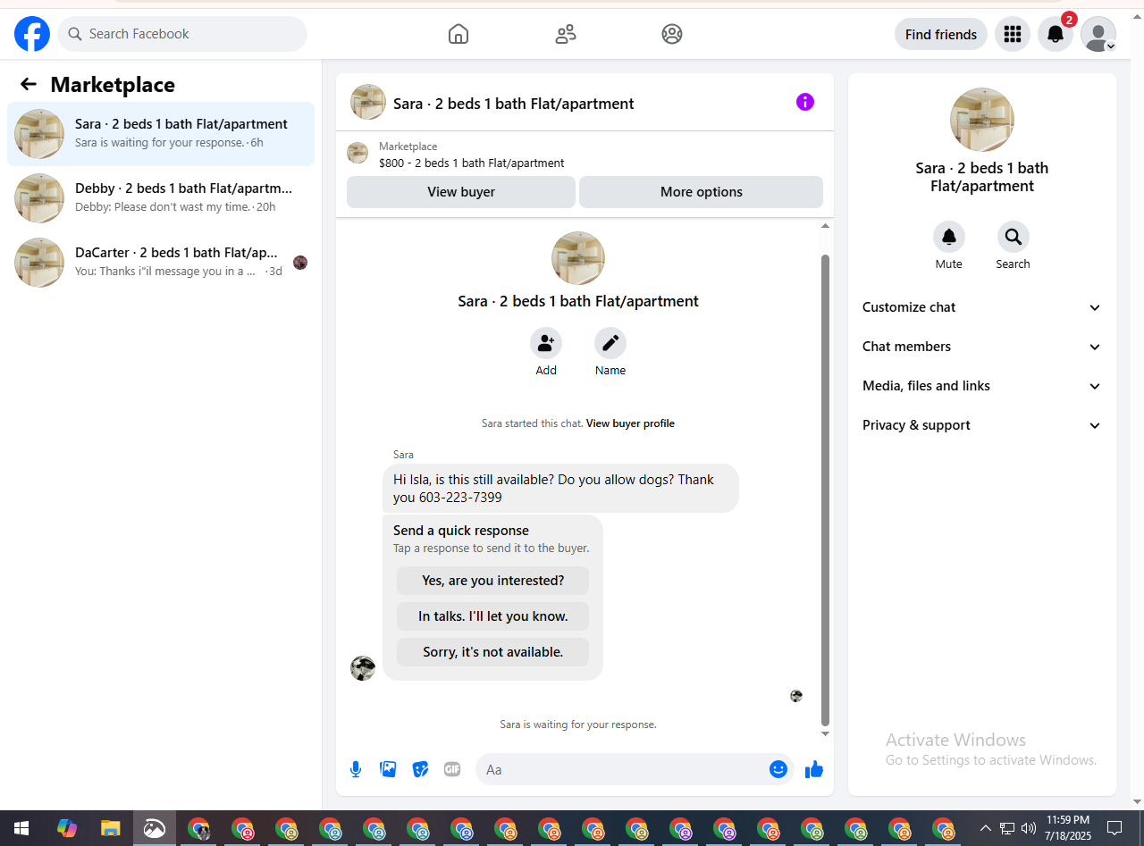Attach a photo with image icon

388,769
